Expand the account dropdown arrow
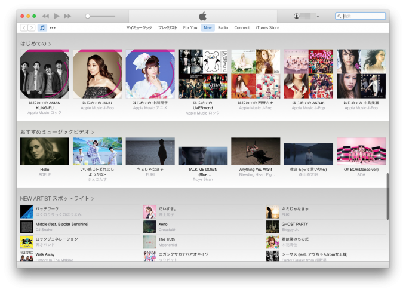This screenshot has width=406, height=292. 318,16
